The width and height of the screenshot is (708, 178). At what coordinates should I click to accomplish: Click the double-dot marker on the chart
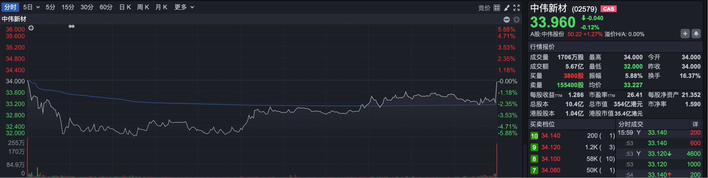[72, 26]
